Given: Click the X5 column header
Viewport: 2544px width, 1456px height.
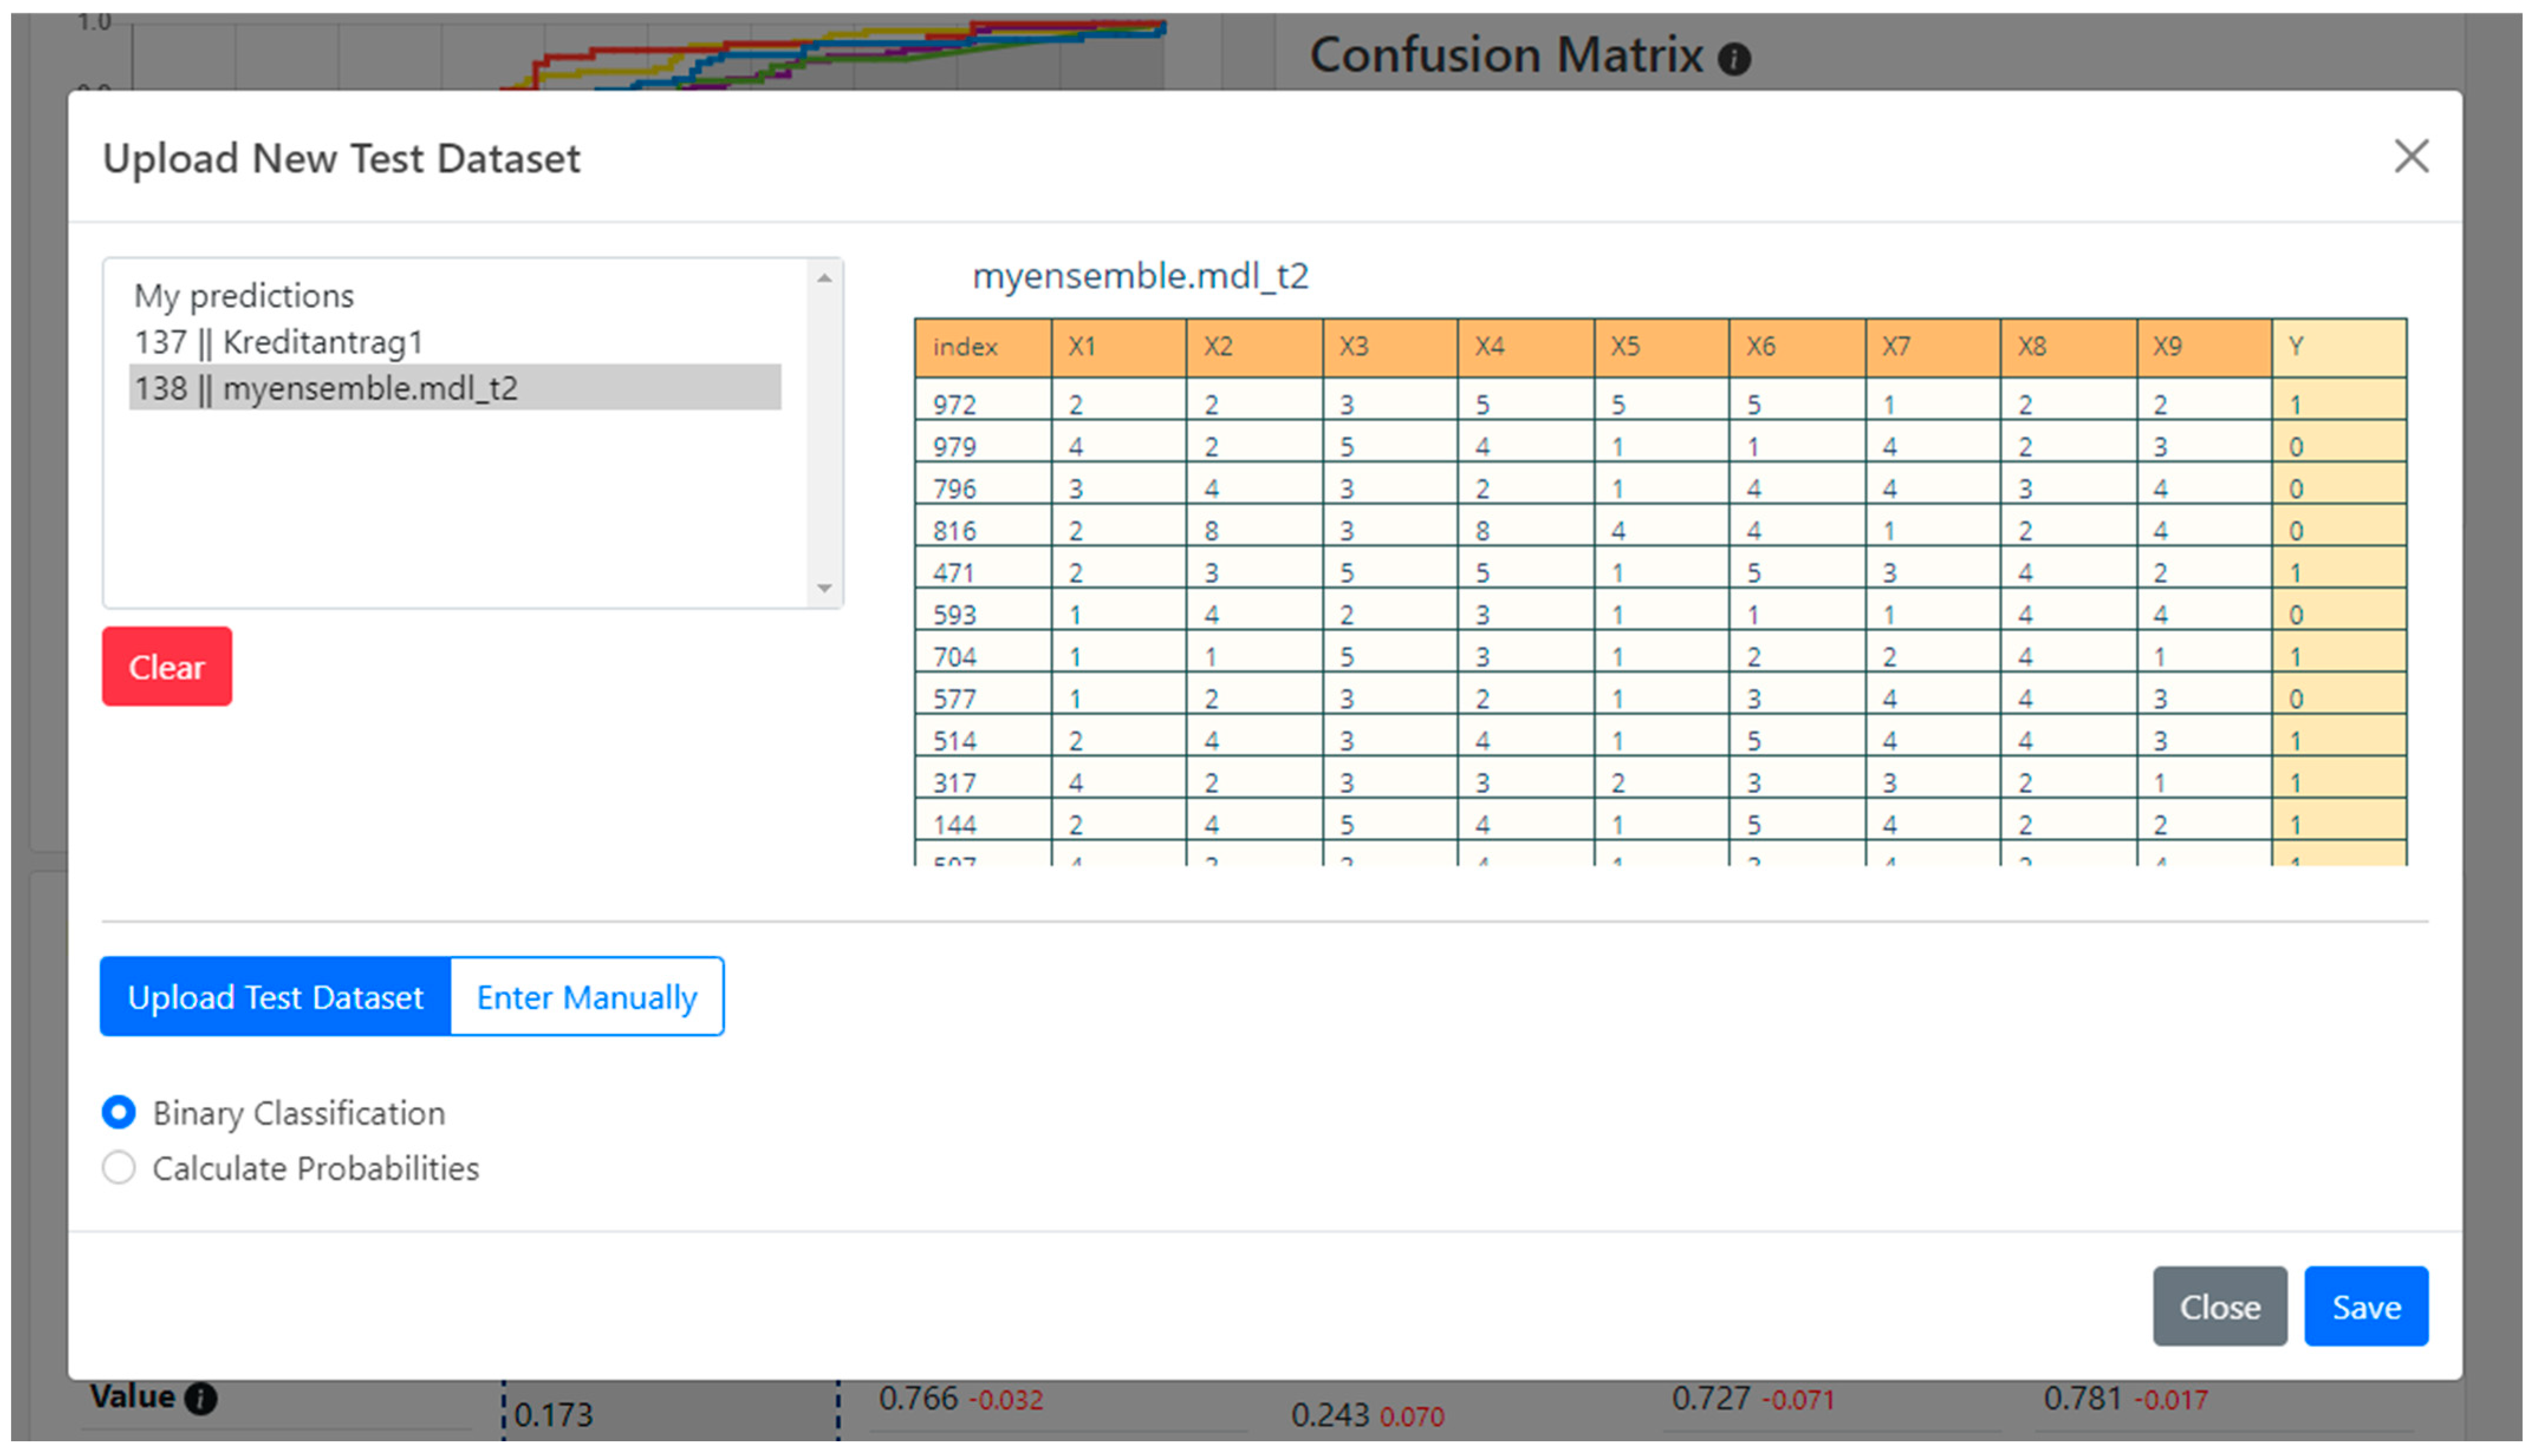Looking at the screenshot, I should coord(1626,347).
